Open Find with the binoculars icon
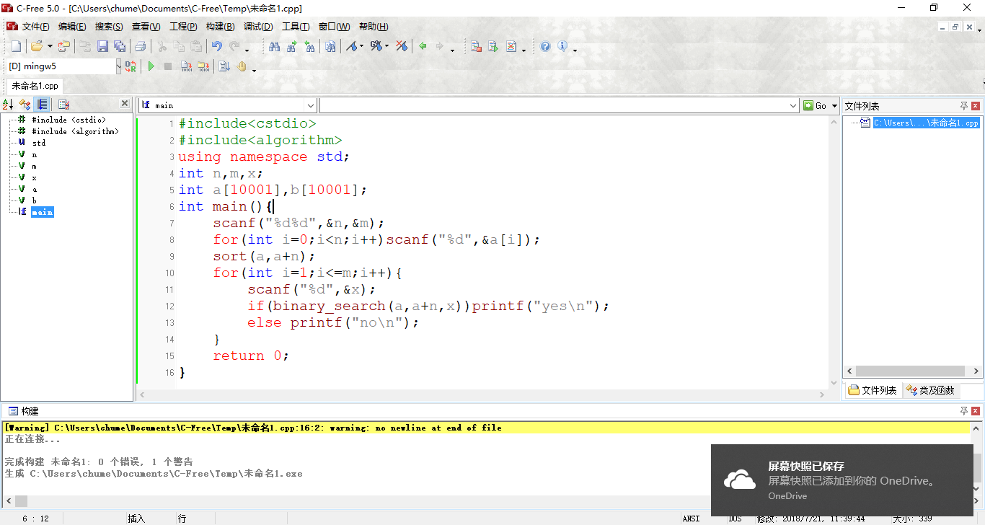The height and width of the screenshot is (525, 985). click(274, 46)
